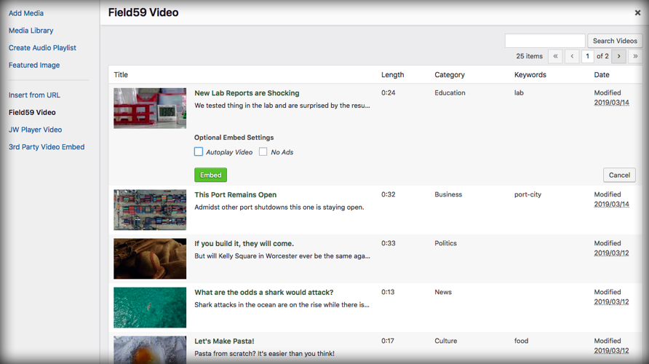This screenshot has height=364, width=649.
Task: Click the Education category cell
Action: (x=450, y=92)
